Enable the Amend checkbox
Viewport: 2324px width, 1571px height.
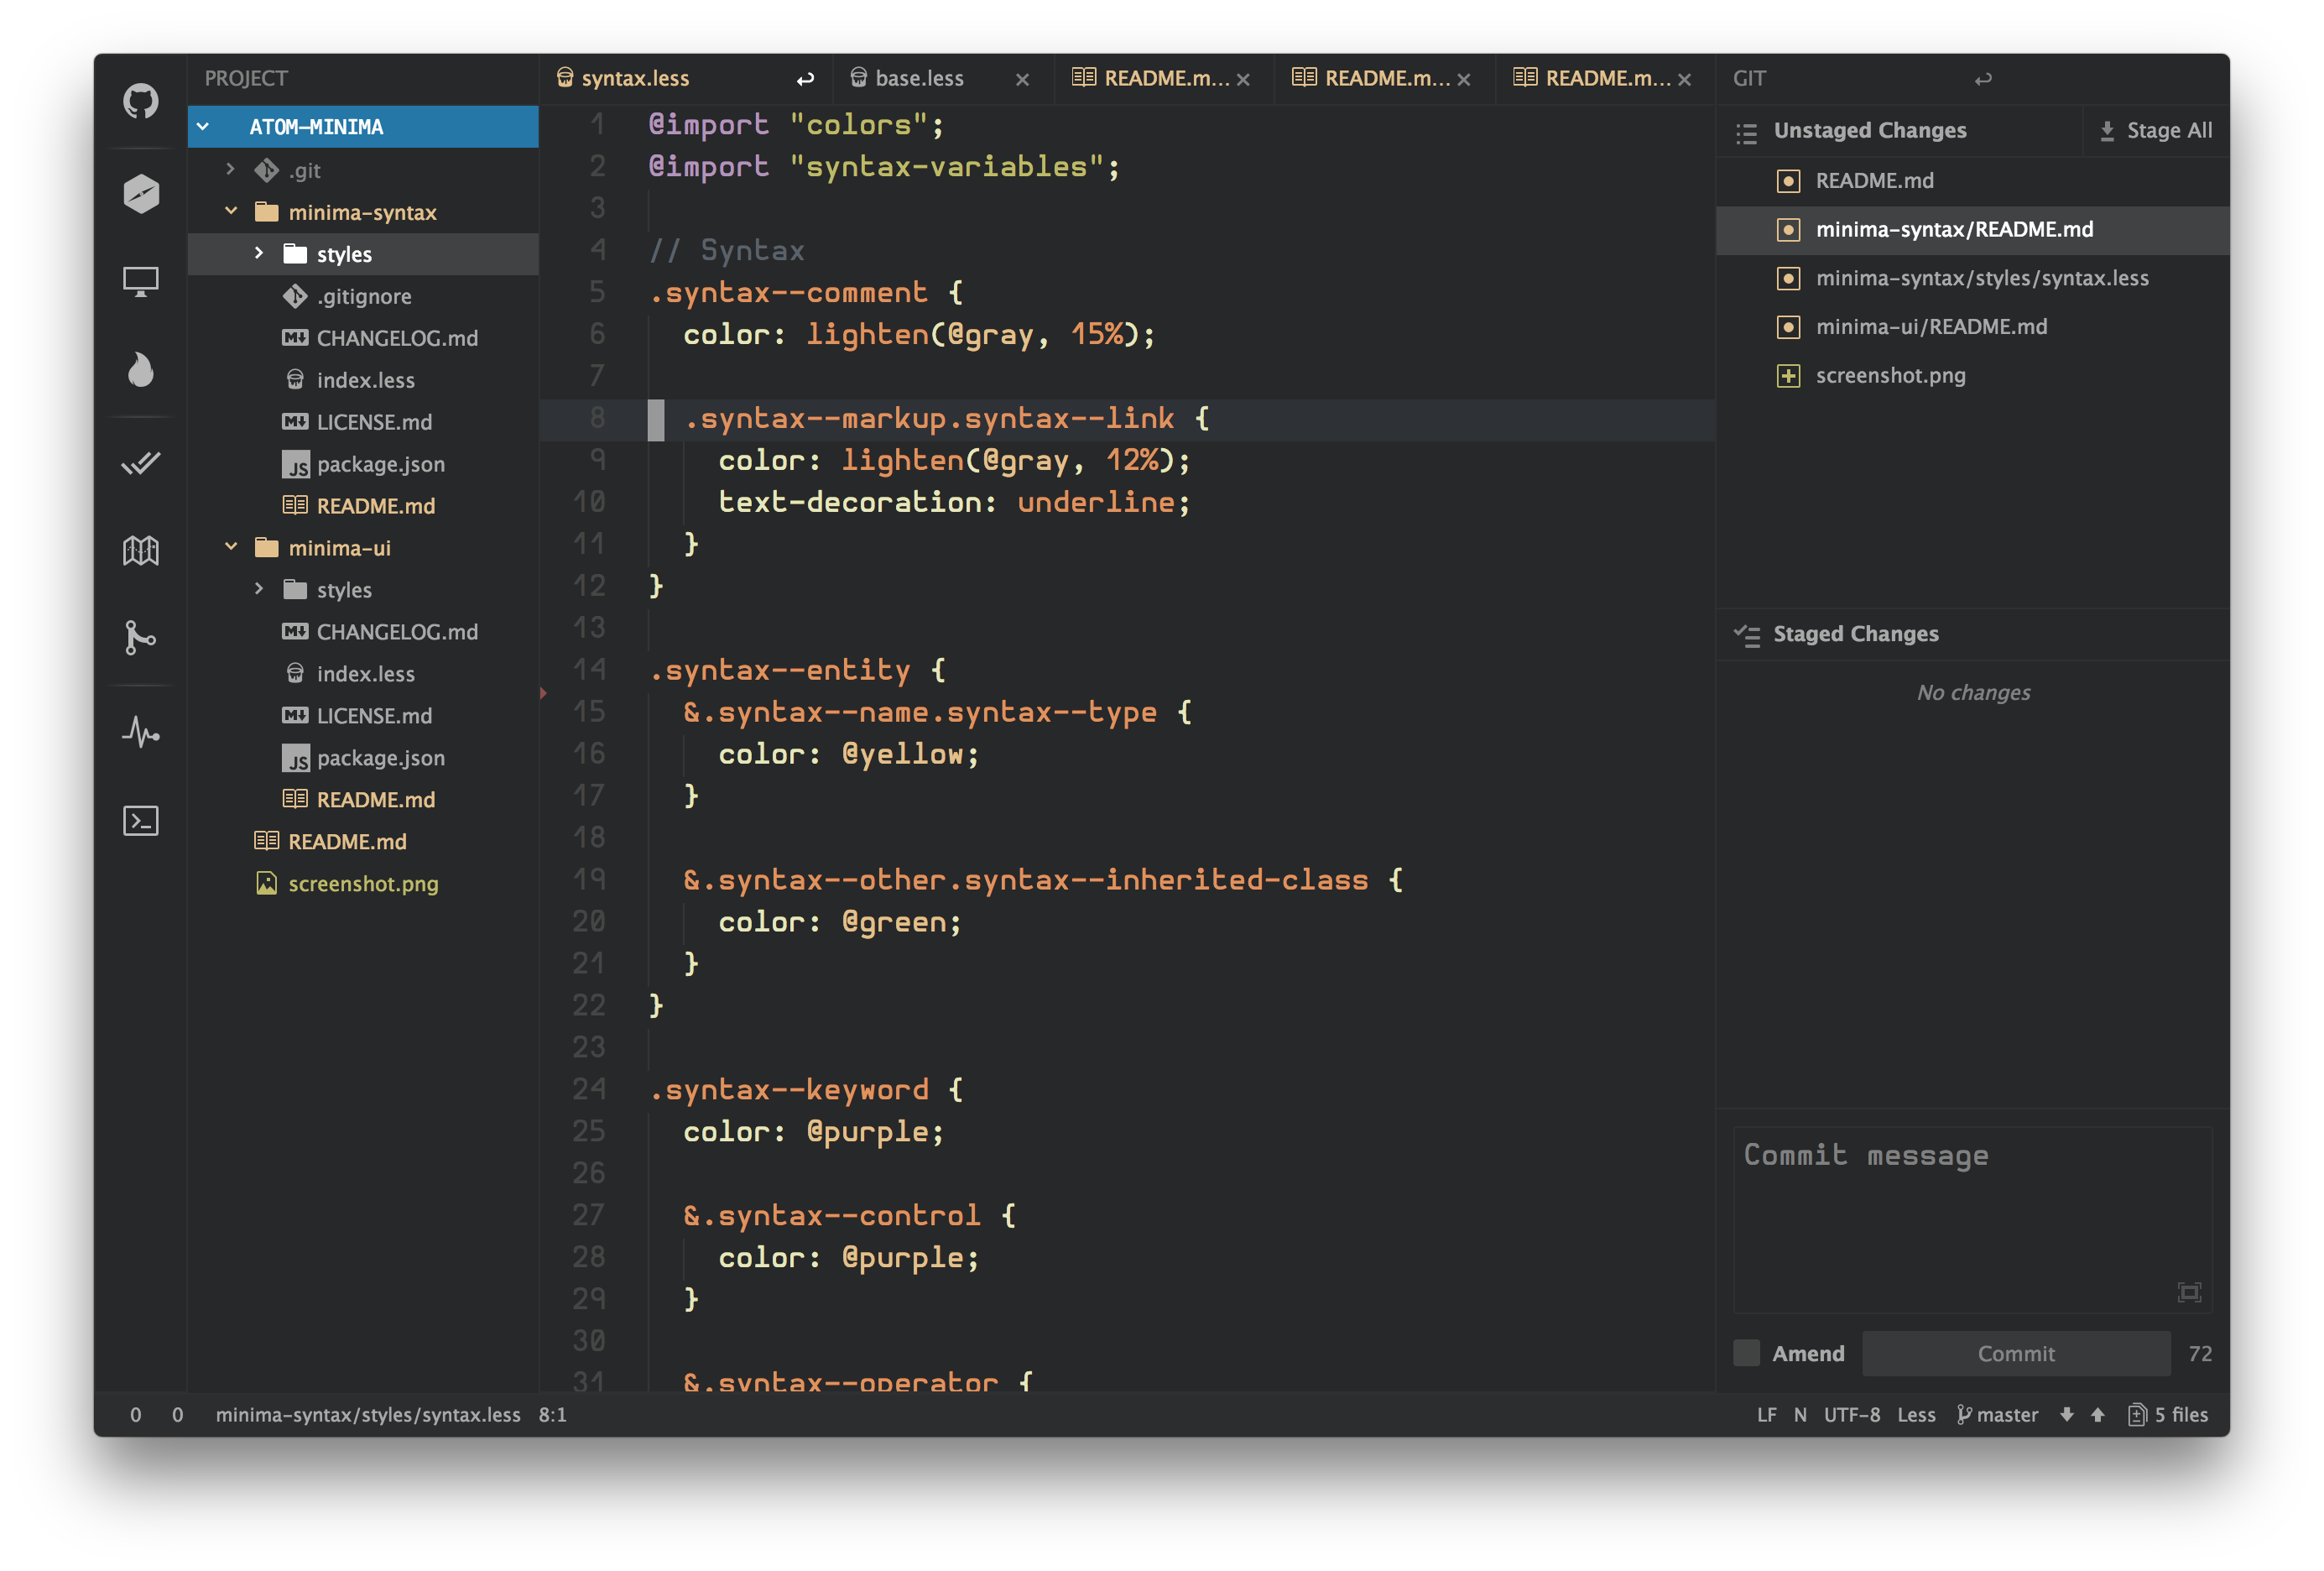(x=1746, y=1353)
